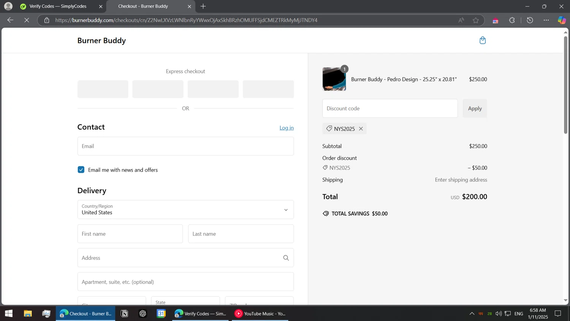This screenshot has height=321, width=570.
Task: Click the page vertical scrollbar
Action: tap(565, 85)
